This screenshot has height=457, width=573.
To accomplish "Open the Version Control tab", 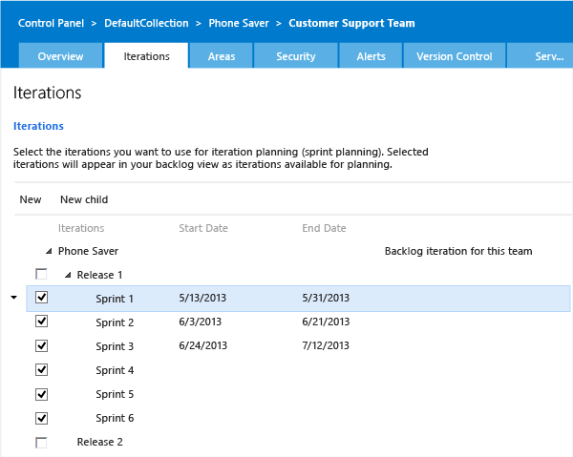I will tap(454, 56).
